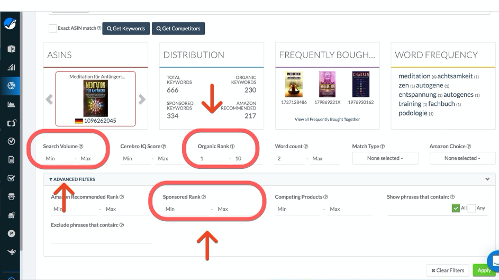The width and height of the screenshot is (499, 280).
Task: Open the genie lamp sidebar tool
Action: pos(11,252)
